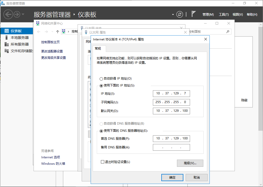The height and width of the screenshot is (187, 263).
Task: Close the TCP/IPv4 属性 dialog
Action: tap(205, 39)
